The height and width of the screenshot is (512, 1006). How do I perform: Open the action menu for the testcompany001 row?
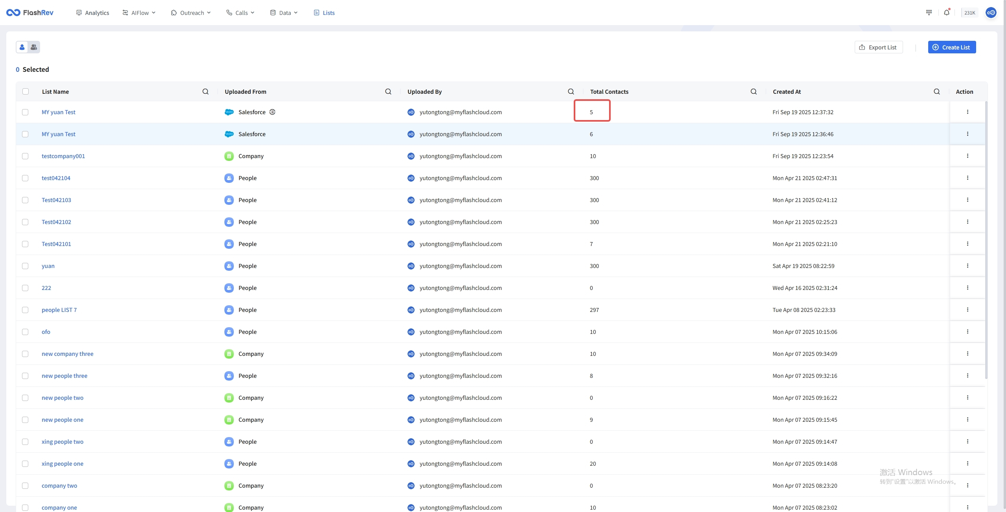click(967, 156)
